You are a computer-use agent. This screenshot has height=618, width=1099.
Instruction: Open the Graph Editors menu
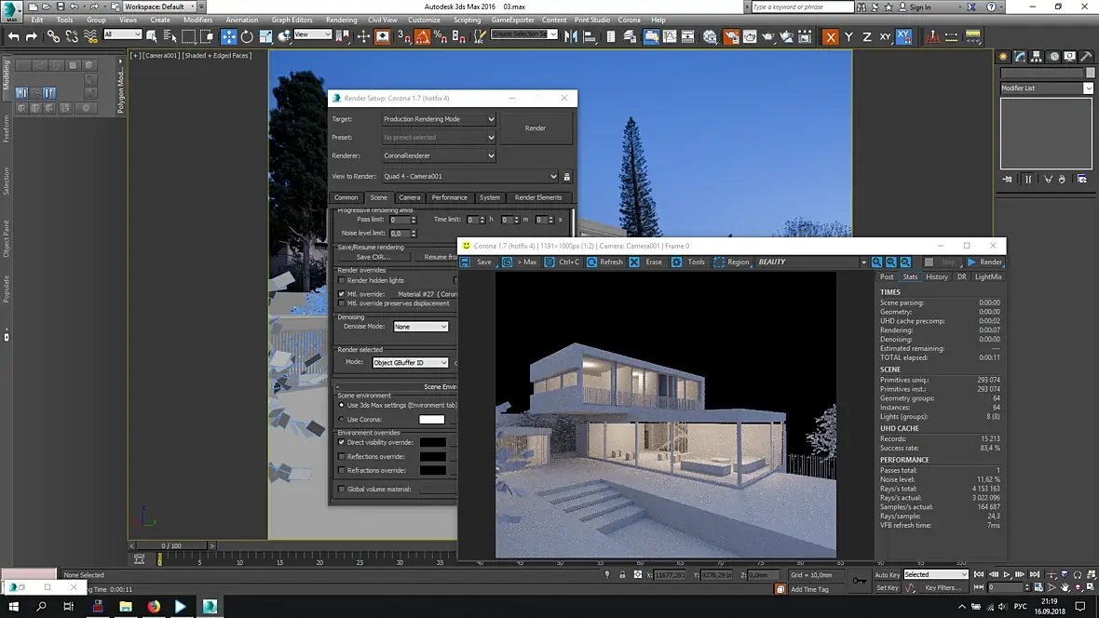coord(292,20)
